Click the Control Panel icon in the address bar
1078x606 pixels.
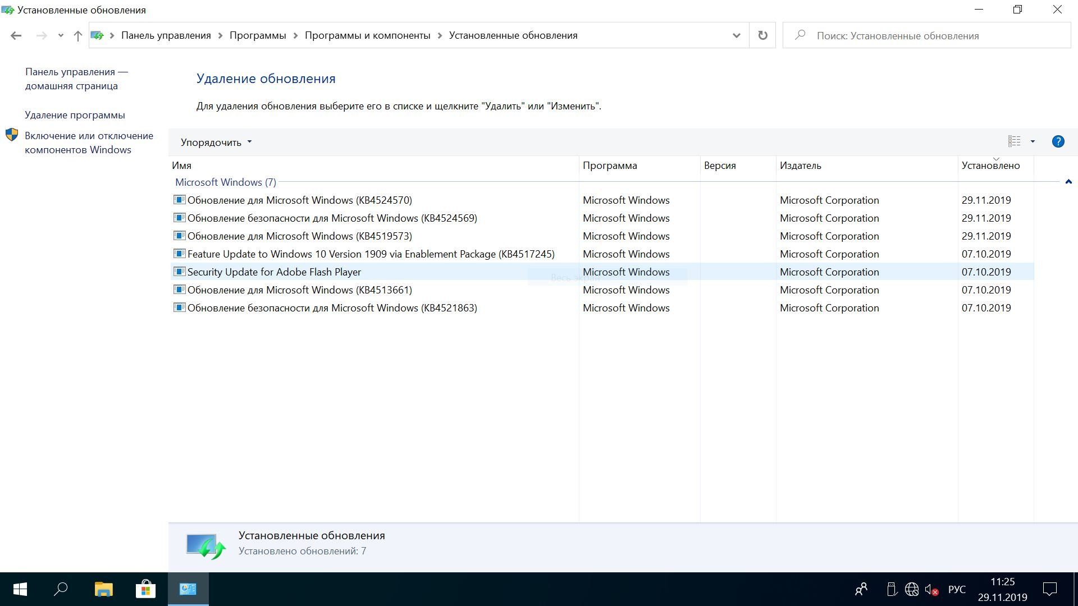(98, 35)
